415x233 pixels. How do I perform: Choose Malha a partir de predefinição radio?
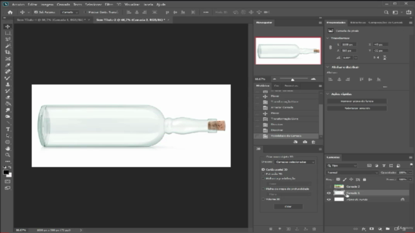[x=263, y=179]
